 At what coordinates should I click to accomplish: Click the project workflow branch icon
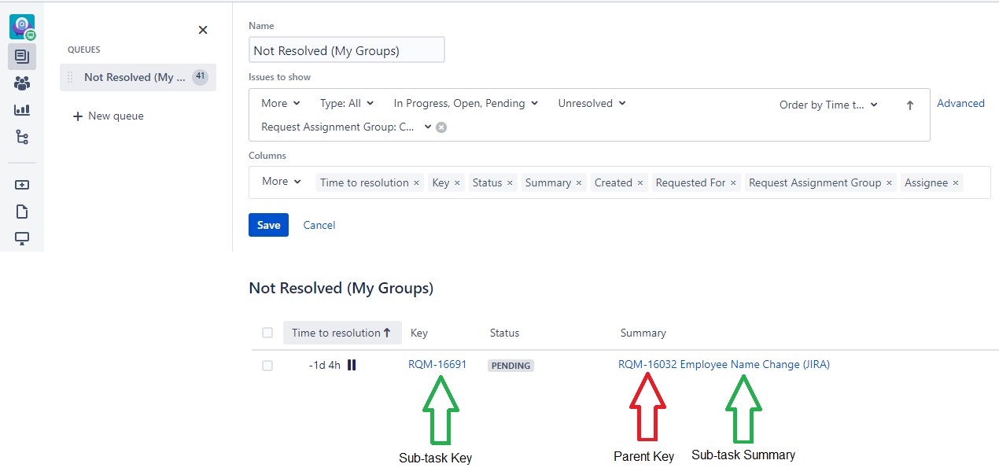point(21,135)
